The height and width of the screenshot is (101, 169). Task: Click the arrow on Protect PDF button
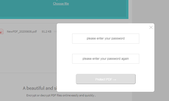(115, 80)
